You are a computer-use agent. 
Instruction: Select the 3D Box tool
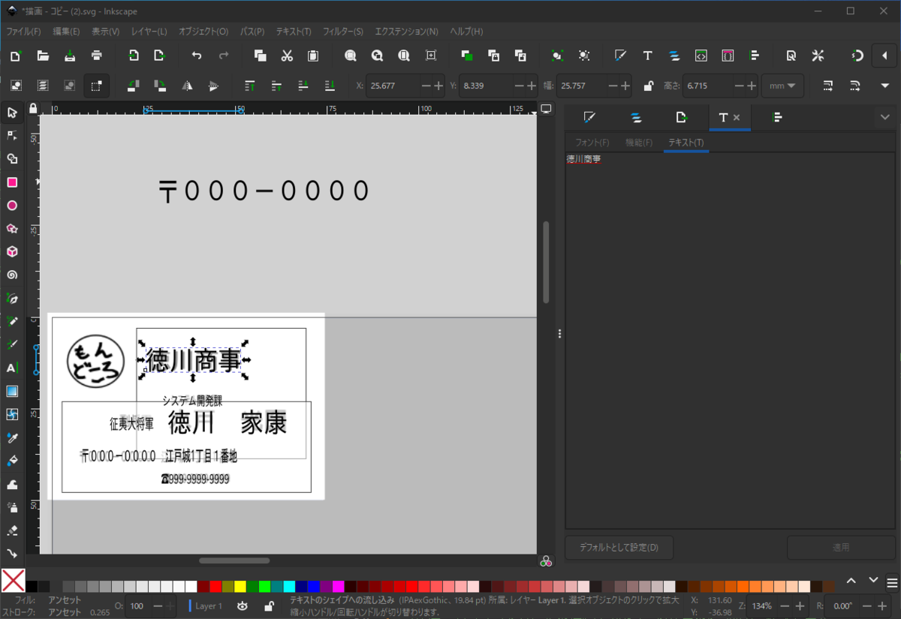coord(12,252)
